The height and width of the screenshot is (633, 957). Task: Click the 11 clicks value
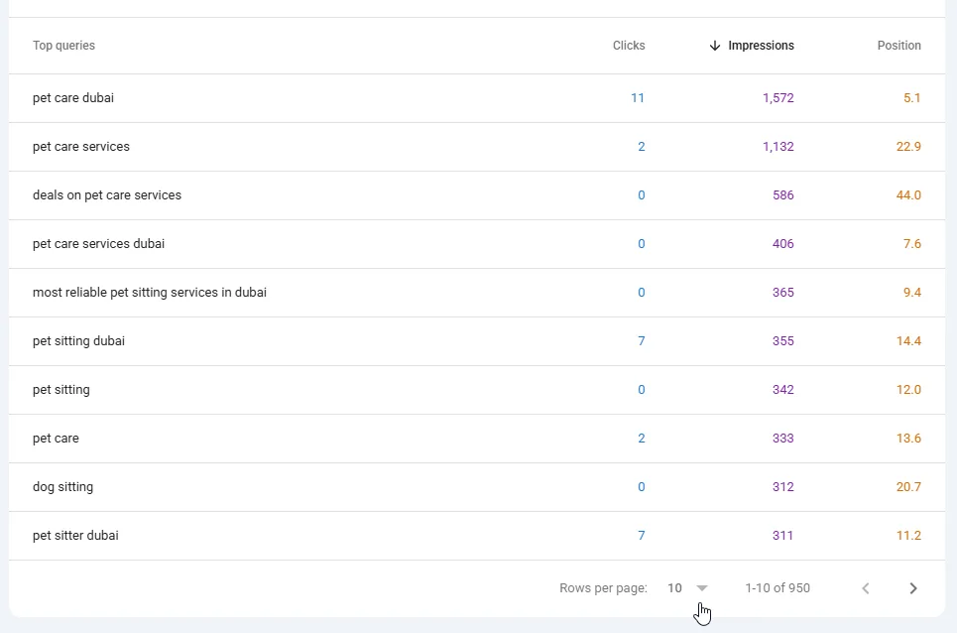[x=638, y=98]
